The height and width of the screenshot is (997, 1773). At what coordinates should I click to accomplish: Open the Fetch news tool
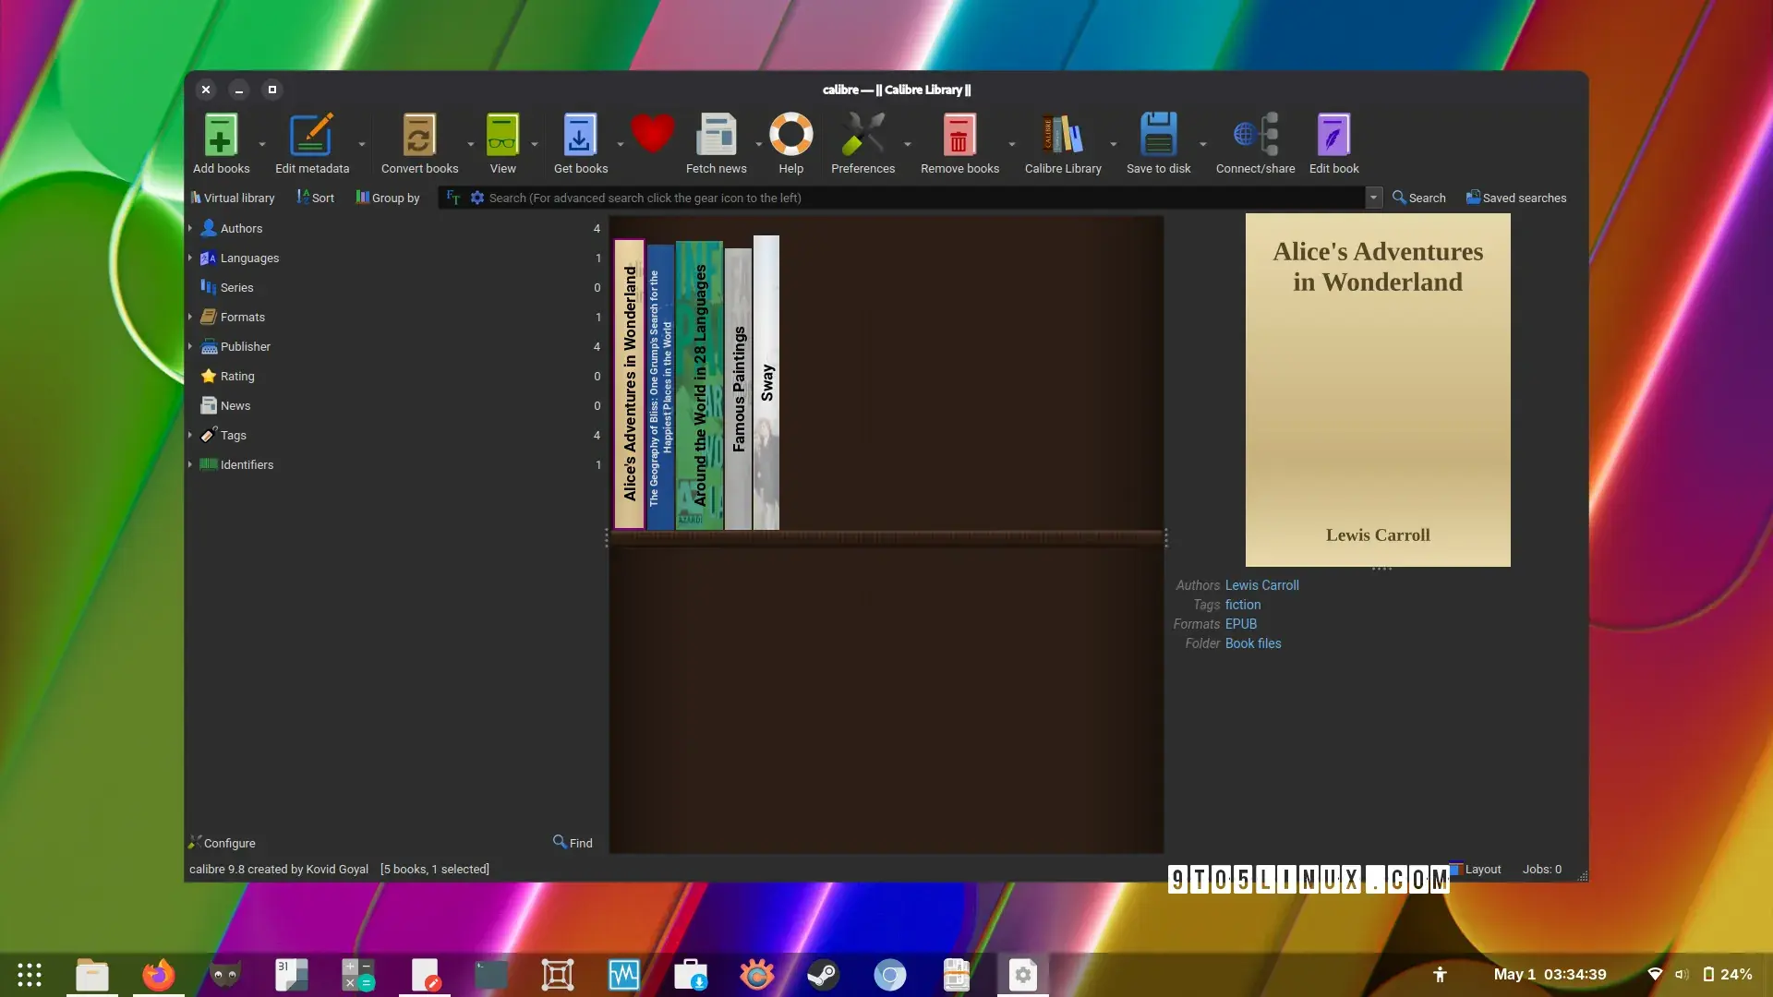pos(716,143)
